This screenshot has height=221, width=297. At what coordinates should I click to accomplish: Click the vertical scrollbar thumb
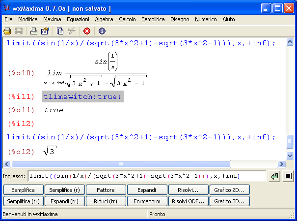coord(290,141)
